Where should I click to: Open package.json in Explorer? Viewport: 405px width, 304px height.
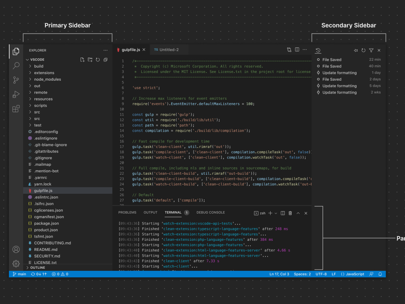68,223
